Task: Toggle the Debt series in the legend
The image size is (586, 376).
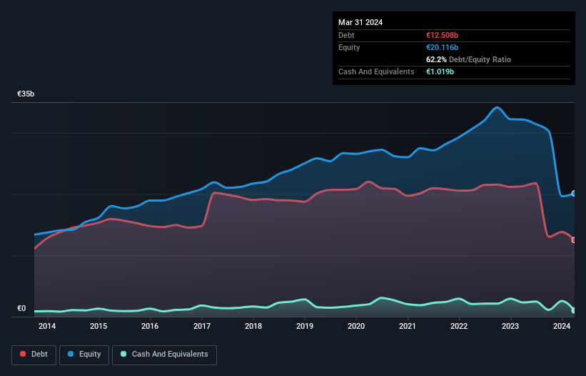Action: pos(31,355)
